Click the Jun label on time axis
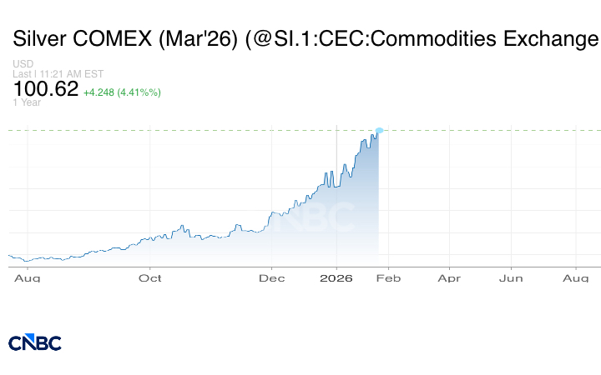This screenshot has width=601, height=375. pos(511,277)
